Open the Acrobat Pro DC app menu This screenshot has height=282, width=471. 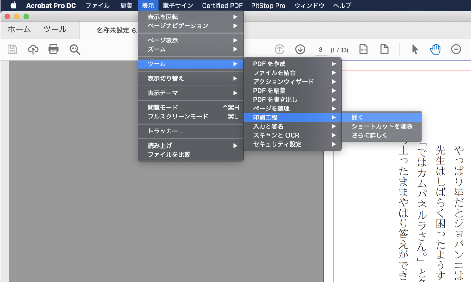[x=51, y=5]
